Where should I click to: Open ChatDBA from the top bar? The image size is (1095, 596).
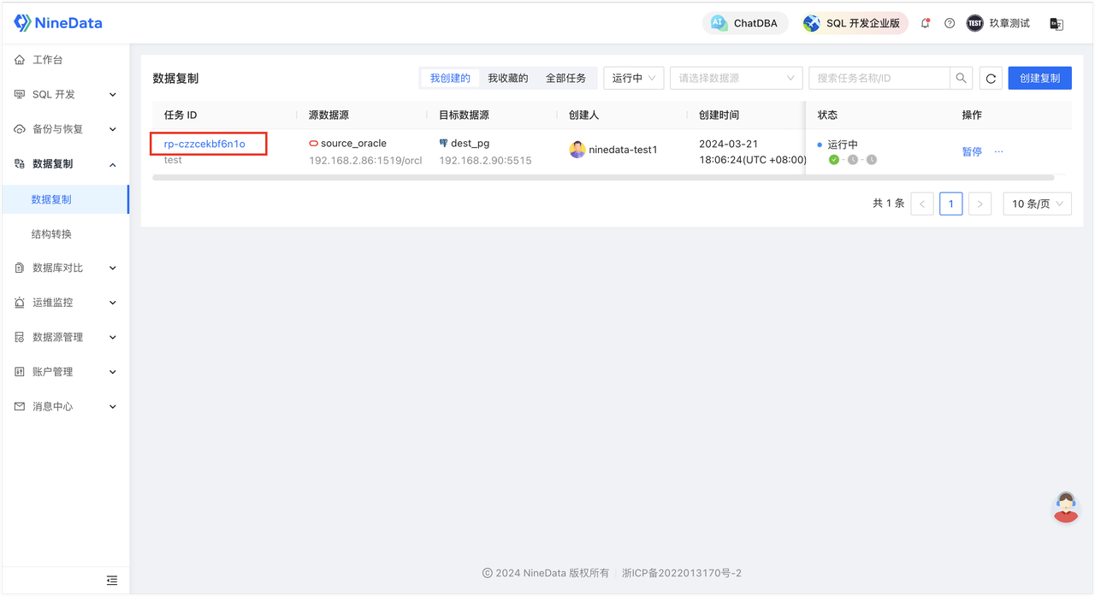point(744,23)
